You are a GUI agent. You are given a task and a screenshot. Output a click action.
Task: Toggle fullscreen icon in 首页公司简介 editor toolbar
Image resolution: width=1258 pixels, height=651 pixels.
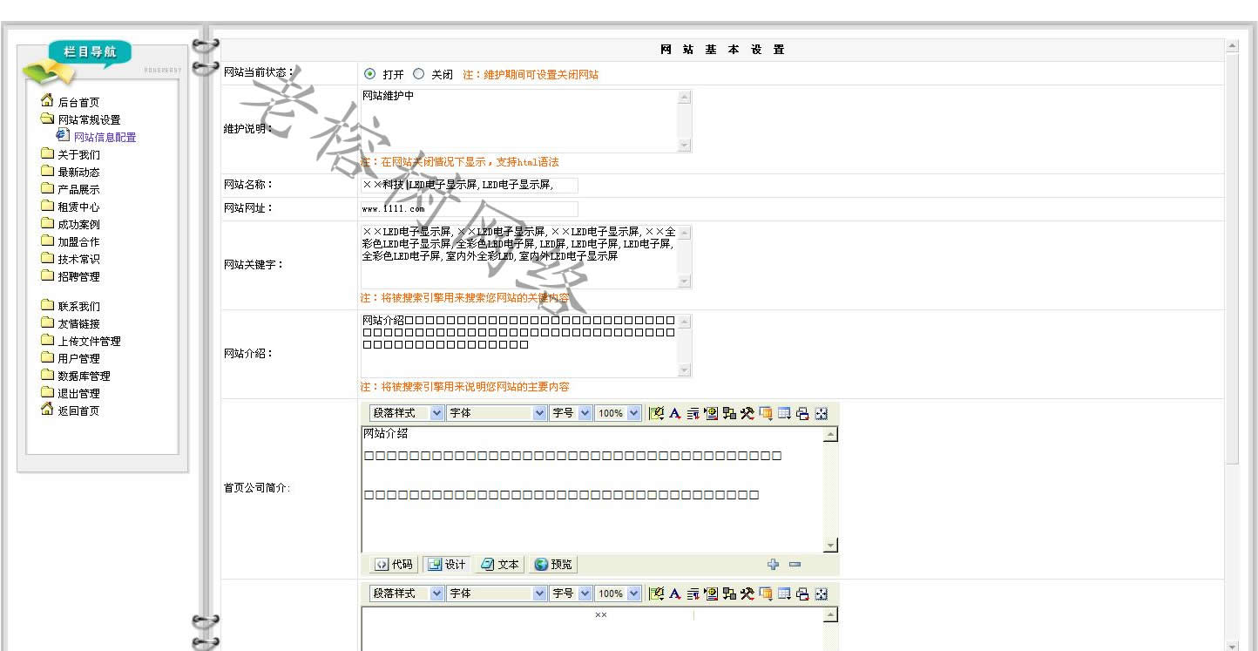pos(821,413)
